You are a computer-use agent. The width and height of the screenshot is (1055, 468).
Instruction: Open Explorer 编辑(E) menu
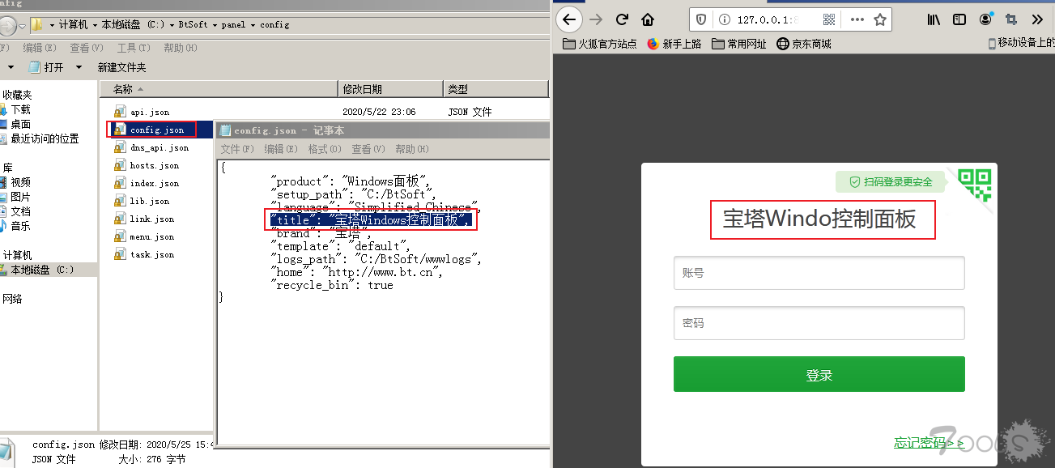pos(40,48)
